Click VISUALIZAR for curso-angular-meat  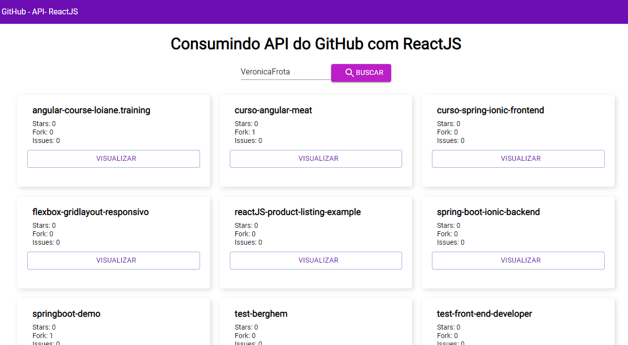click(316, 158)
